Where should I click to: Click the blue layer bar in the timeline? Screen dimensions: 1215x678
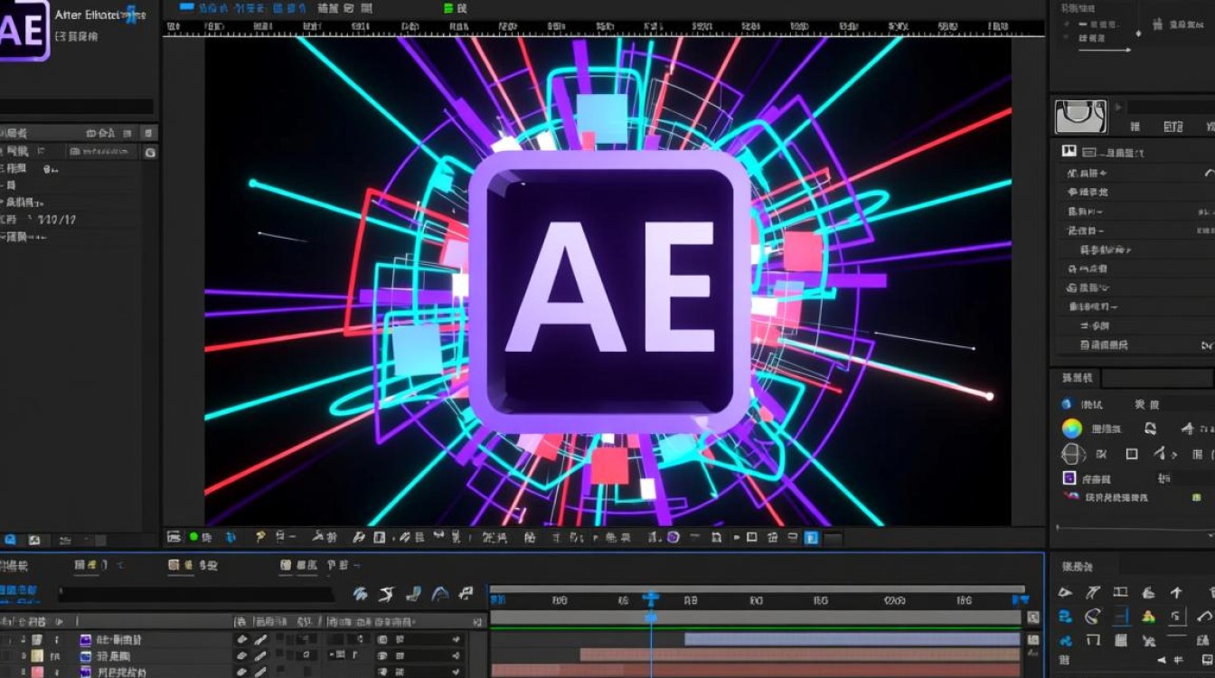click(x=852, y=639)
